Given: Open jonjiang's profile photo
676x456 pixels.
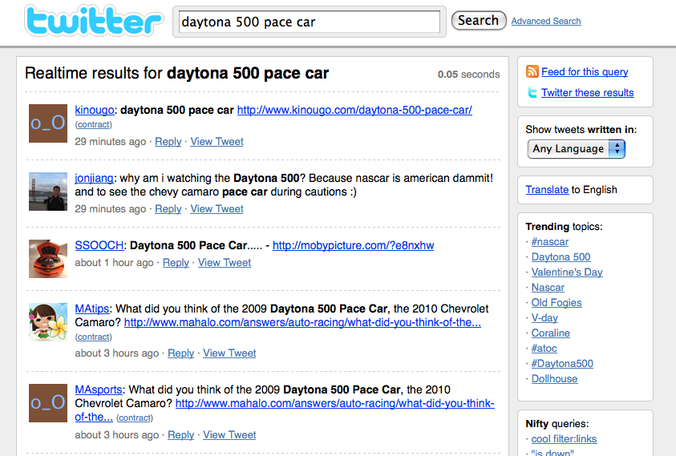Looking at the screenshot, I should click(x=48, y=192).
